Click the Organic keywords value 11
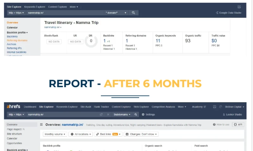This screenshot has width=253, height=151. [158, 41]
